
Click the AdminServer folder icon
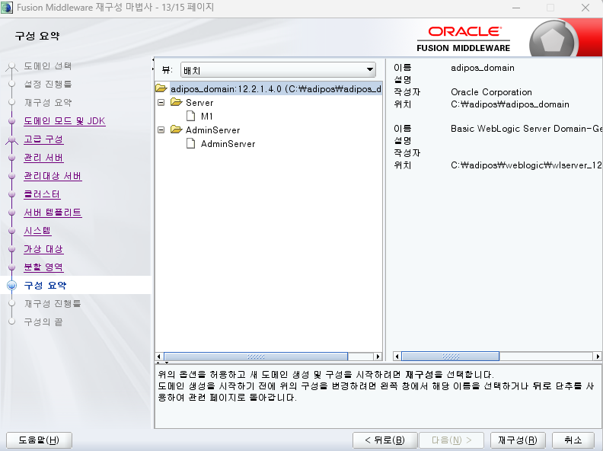point(176,130)
